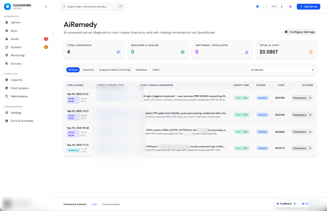Click the search magnifier icon
This screenshot has height=211, width=327.
[x=64, y=6]
